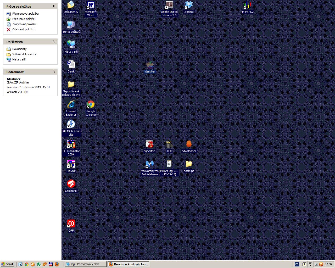Screen dimensions: 335x268
Task: Collapse the Další místa panel
Action: (54, 42)
